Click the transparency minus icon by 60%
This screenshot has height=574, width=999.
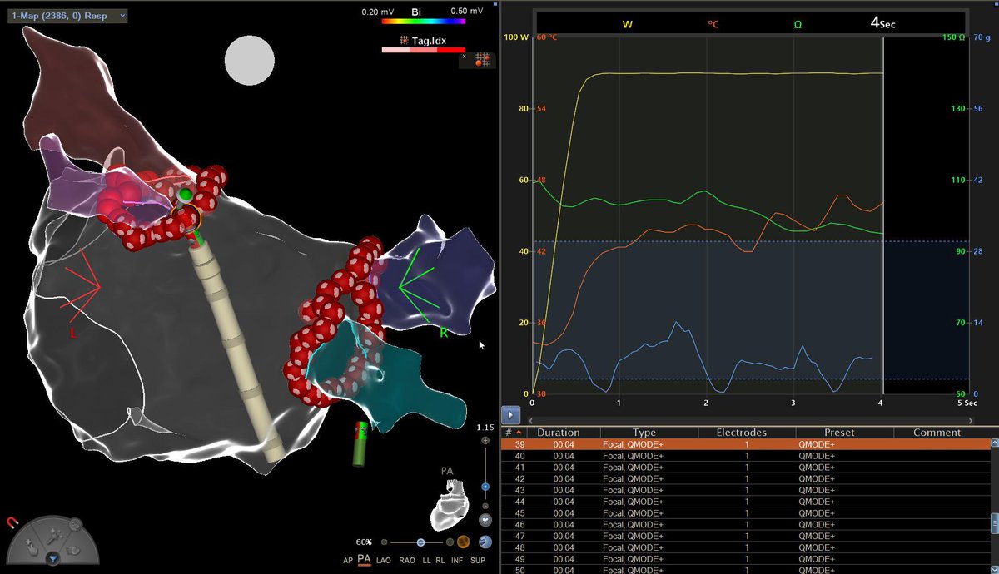tap(384, 542)
